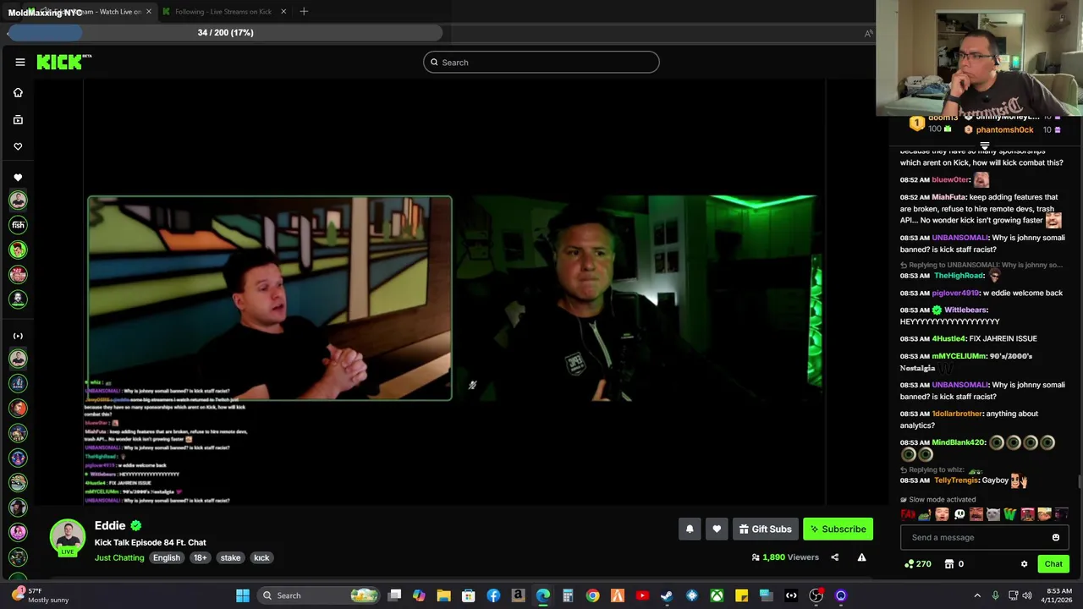1083x609 pixels.
Task: Open the fish channel in sidebar
Action: (x=18, y=225)
